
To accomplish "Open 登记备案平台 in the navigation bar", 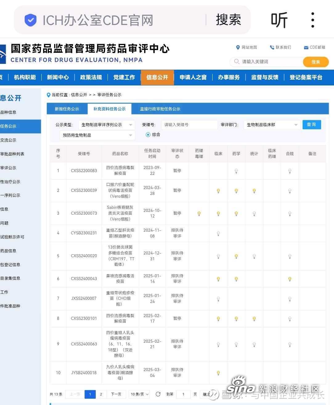I will [x=306, y=77].
